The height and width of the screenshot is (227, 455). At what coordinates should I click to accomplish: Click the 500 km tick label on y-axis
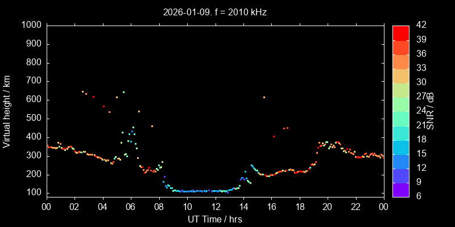click(33, 119)
